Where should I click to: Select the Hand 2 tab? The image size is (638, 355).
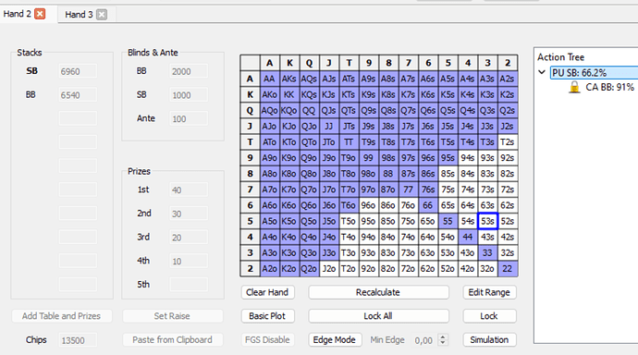(17, 14)
